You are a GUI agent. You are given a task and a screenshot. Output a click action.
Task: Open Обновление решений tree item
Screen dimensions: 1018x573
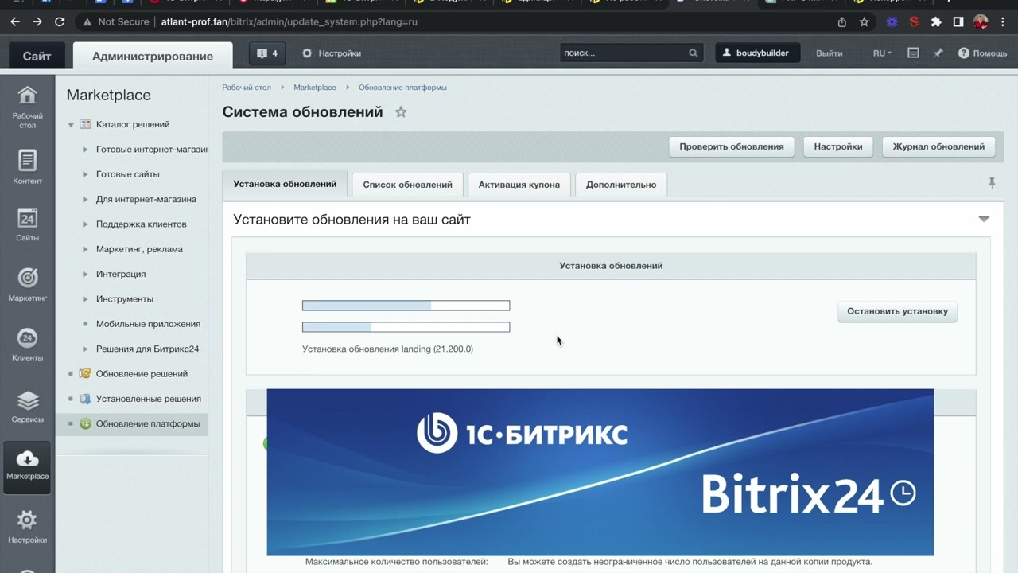click(142, 374)
